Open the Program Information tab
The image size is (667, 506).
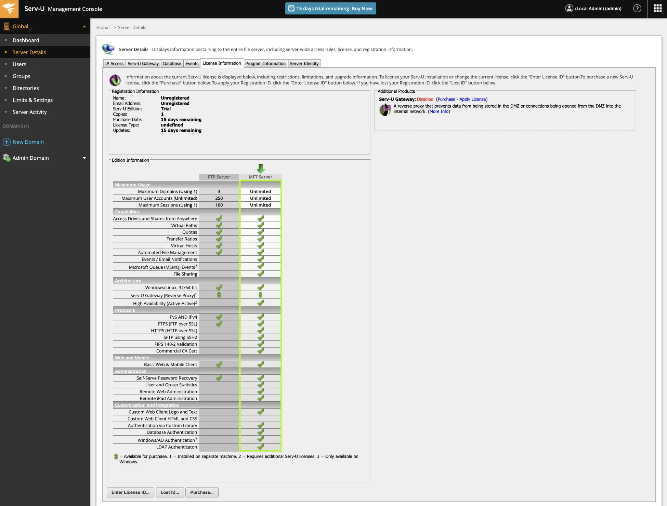tap(265, 64)
